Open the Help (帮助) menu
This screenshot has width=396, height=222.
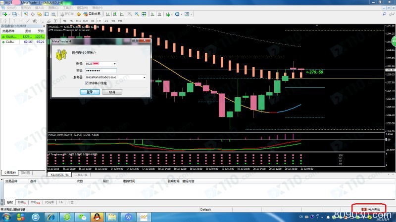click(x=97, y=8)
